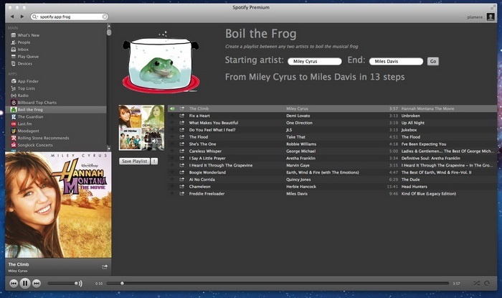Click artist link Demi Lovato
The width and height of the screenshot is (502, 298).
point(298,116)
